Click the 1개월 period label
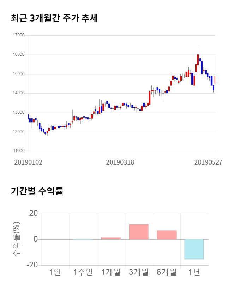This screenshot has width=226, height=286. click(111, 272)
